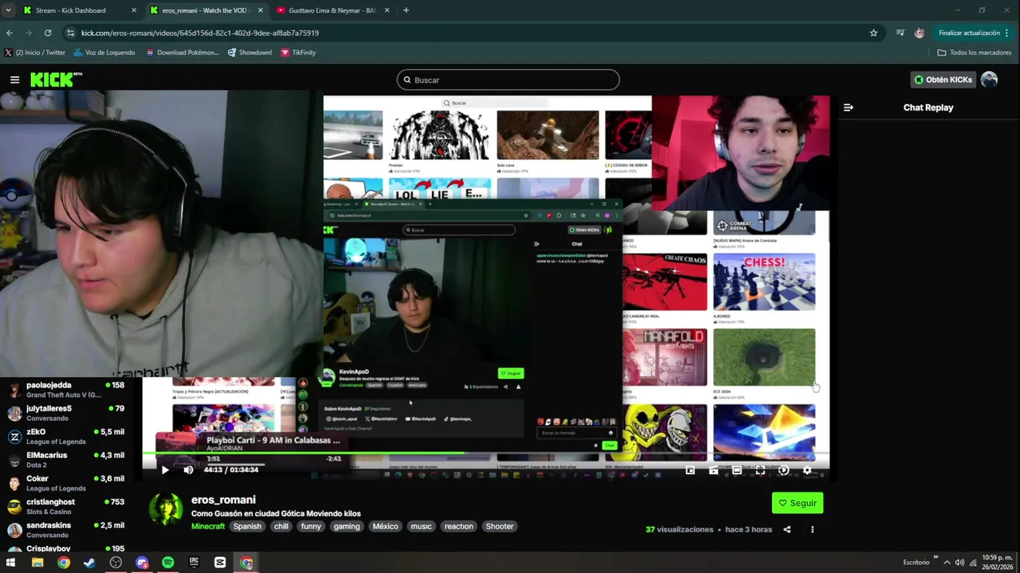
Task: Reload the current page
Action: tap(48, 33)
